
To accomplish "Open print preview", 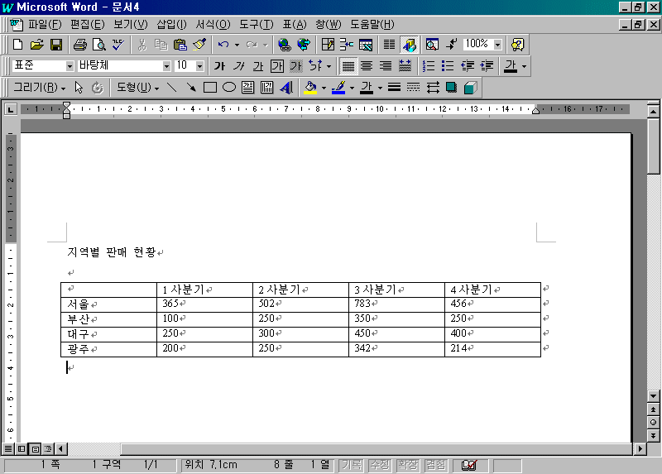I will tap(98, 45).
